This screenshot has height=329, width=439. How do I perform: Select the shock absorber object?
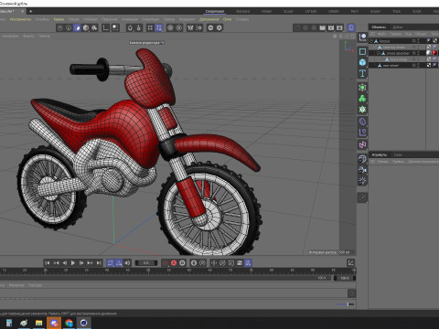click(x=398, y=53)
